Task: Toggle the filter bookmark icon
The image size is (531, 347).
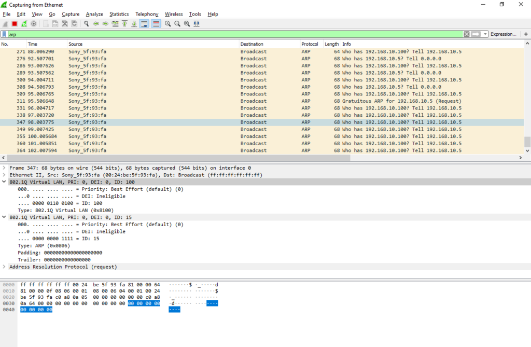Action: (4, 34)
